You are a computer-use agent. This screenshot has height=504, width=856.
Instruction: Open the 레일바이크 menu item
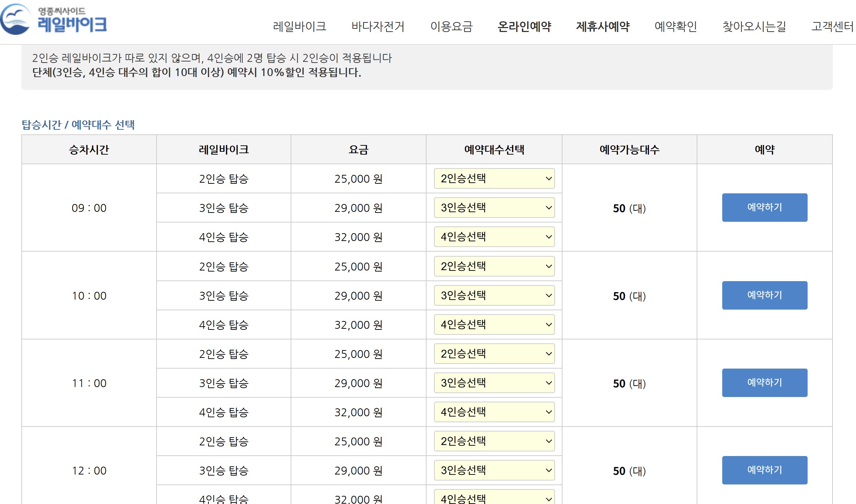click(x=299, y=26)
